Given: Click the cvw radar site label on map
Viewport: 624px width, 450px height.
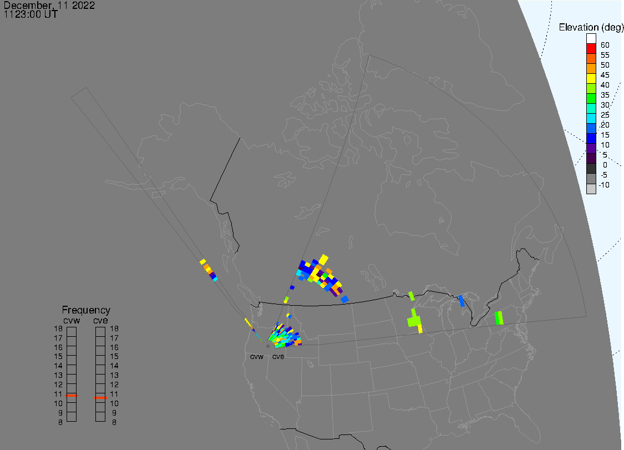Looking at the screenshot, I should click(256, 356).
